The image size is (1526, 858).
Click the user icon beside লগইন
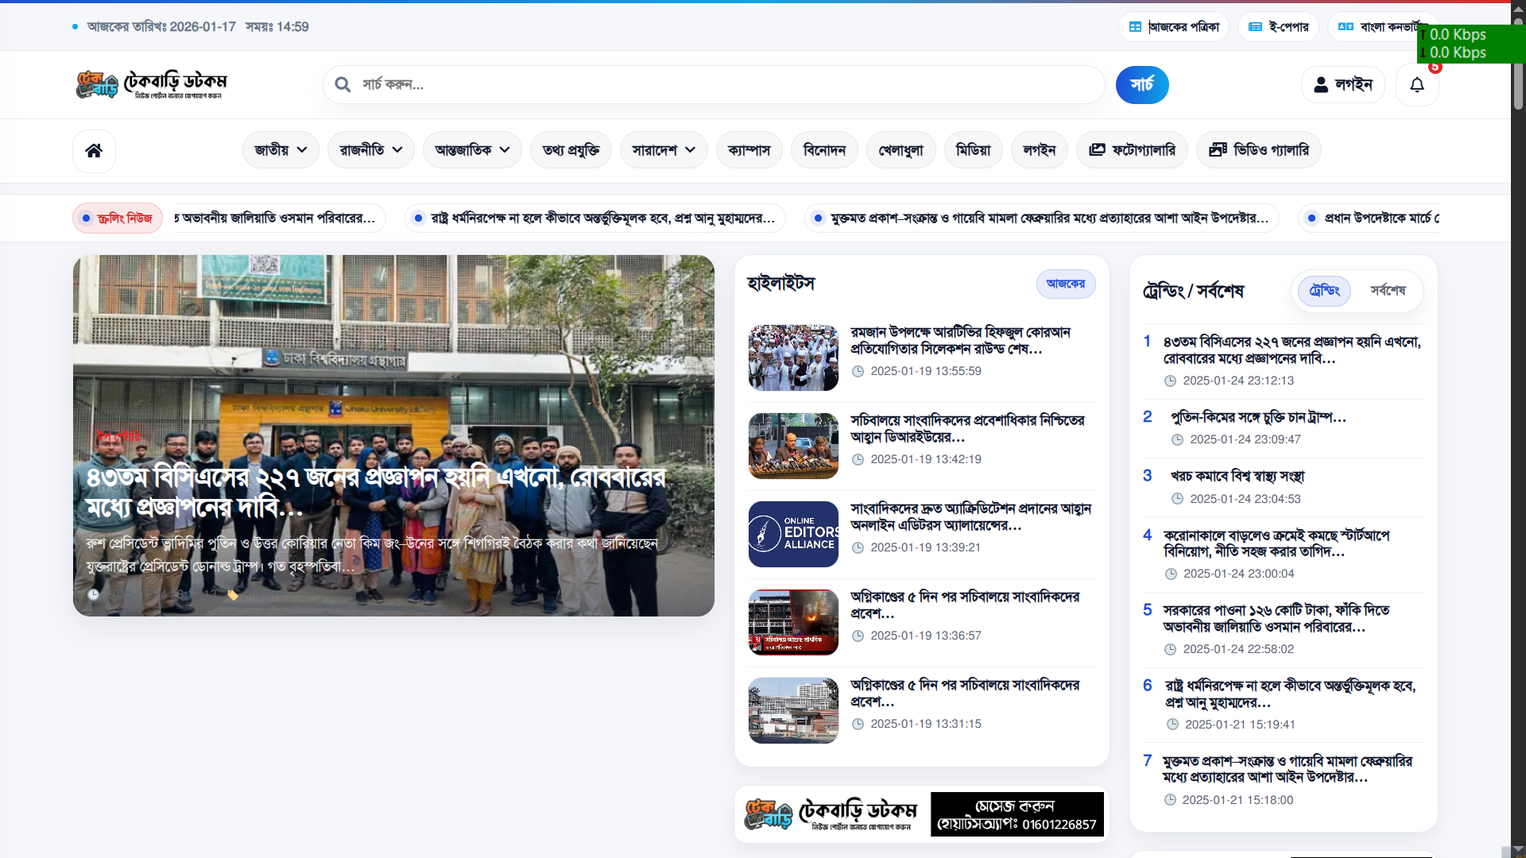pos(1321,85)
